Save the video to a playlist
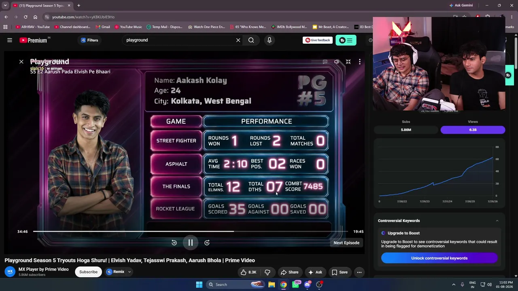 click(340, 272)
